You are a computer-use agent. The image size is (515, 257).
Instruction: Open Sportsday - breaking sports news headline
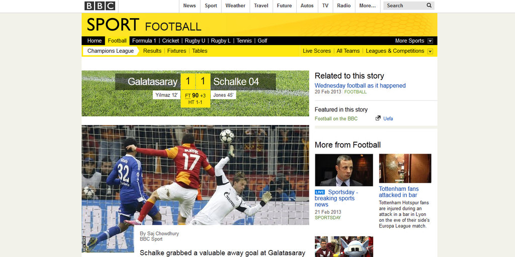(336, 198)
